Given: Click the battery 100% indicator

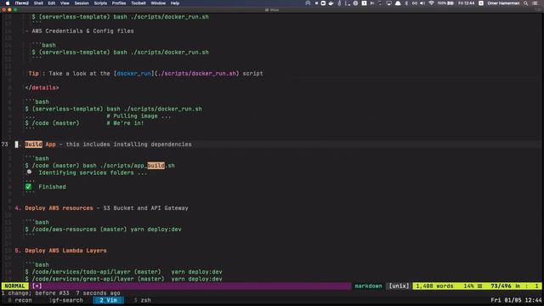Looking at the screenshot, I should tap(445, 3).
